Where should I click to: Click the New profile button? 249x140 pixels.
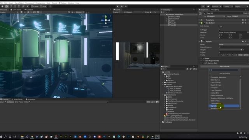click(240, 55)
